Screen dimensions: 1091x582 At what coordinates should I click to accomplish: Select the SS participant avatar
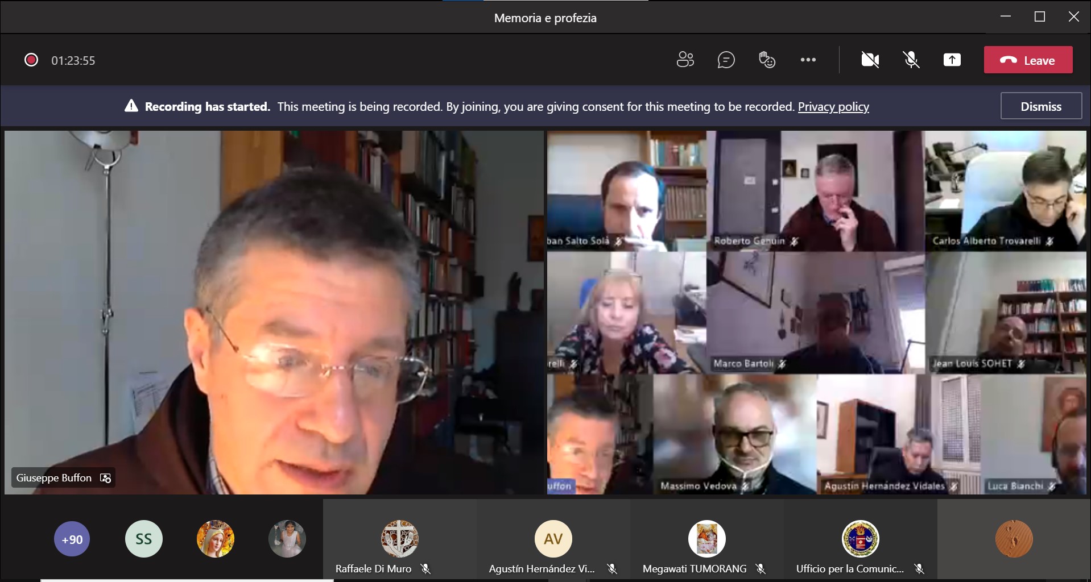143,539
